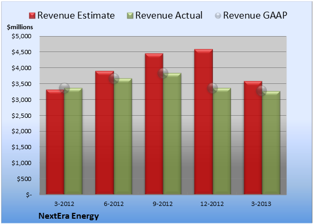The height and width of the screenshot is (224, 313).
Task: Click the $3,500 axis value
Action: pos(21,84)
